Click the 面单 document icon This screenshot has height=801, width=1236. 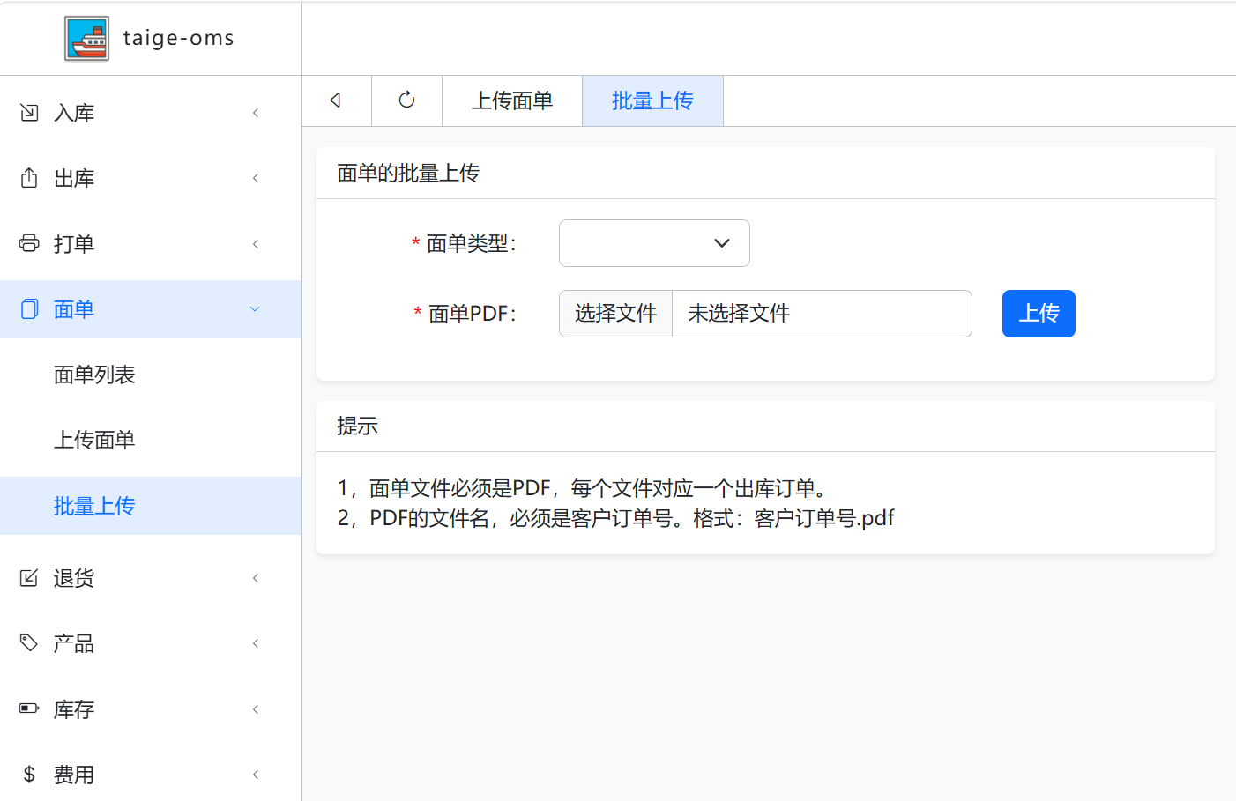[x=29, y=309]
